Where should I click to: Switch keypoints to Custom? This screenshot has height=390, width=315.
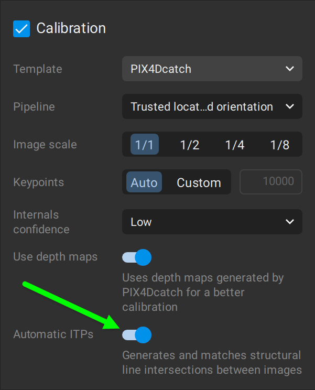199,182
